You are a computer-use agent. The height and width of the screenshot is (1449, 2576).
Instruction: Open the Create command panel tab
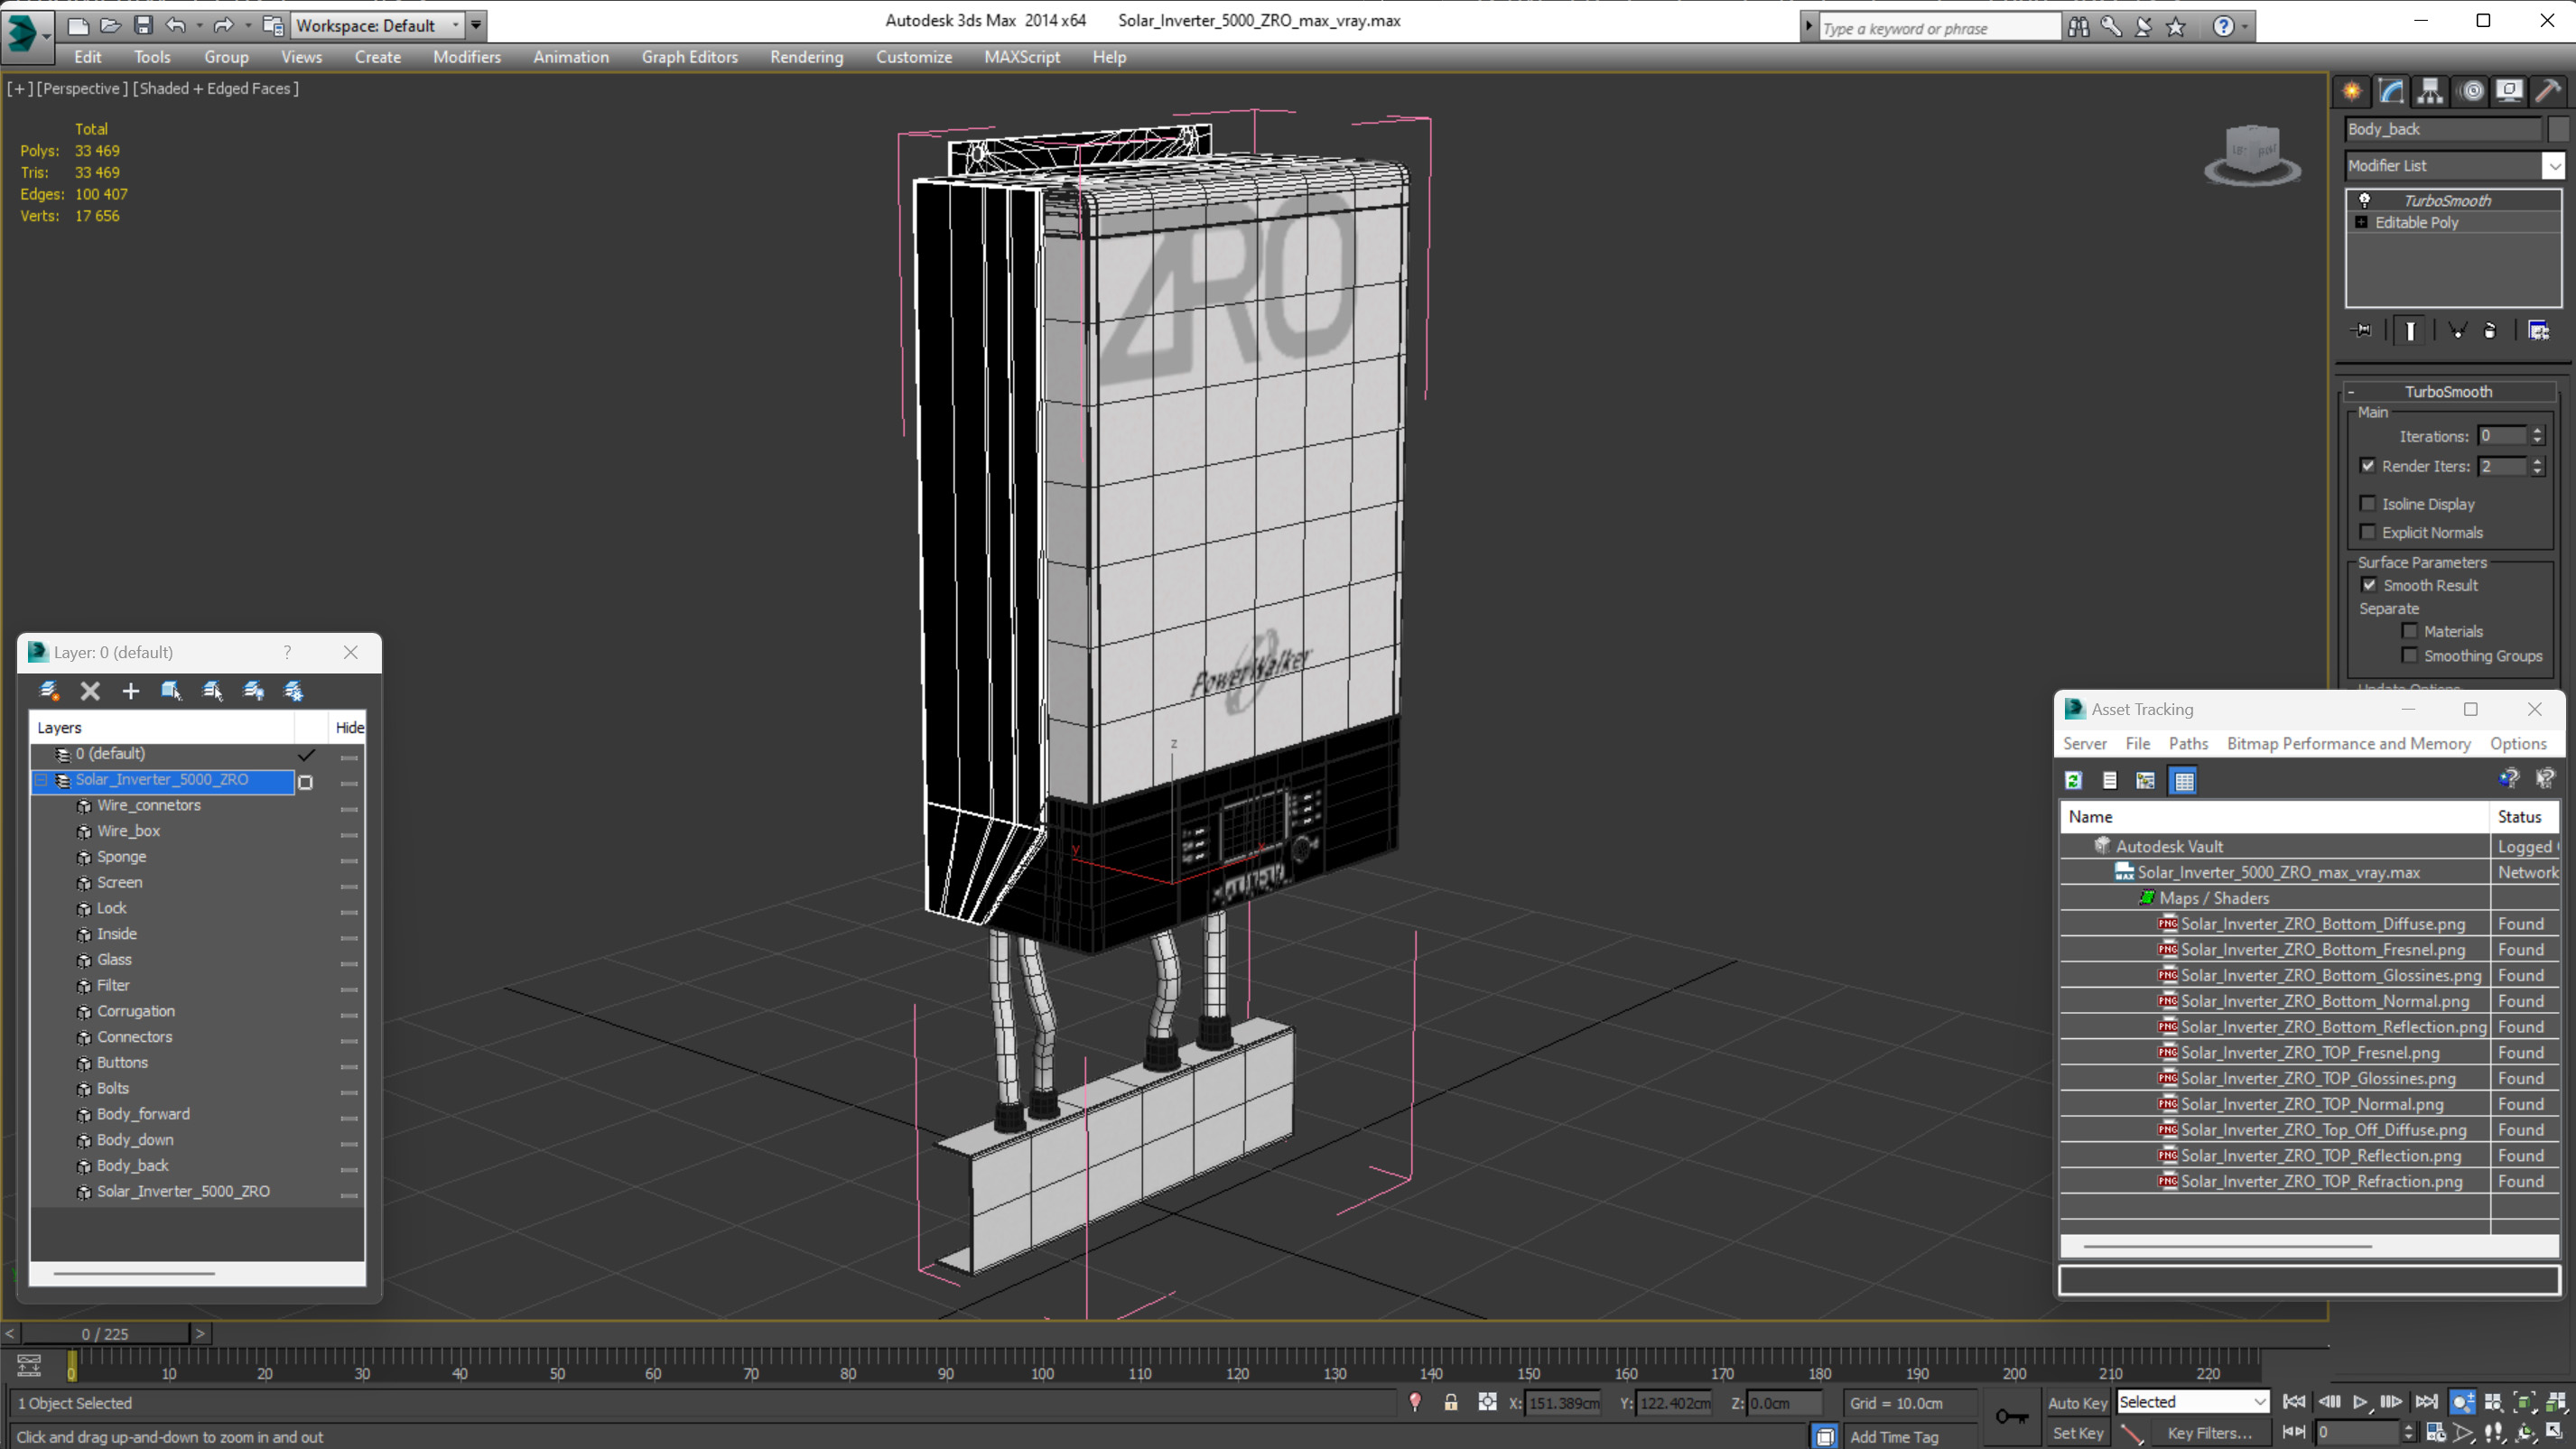[x=2352, y=91]
